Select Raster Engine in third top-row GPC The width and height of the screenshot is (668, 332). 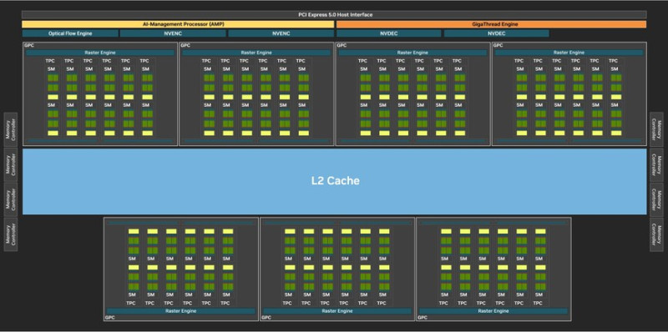[x=412, y=53]
